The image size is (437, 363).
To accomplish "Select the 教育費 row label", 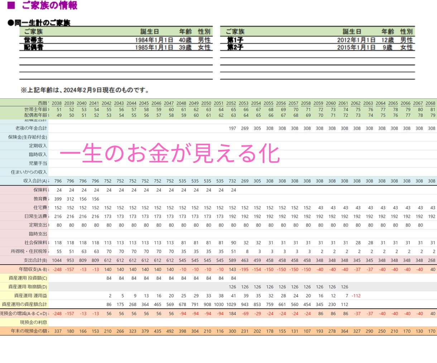I will tap(40, 199).
